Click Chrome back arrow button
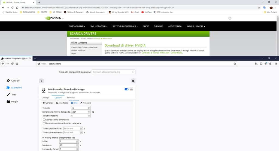This screenshot has width=279, height=151. (3, 8)
